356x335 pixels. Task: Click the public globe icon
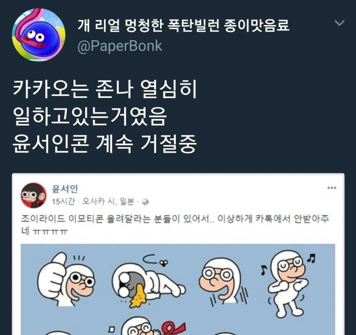[145, 202]
